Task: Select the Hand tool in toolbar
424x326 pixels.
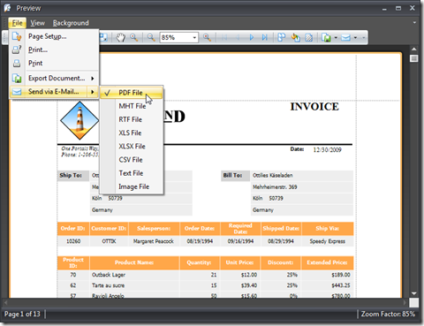Action: click(x=120, y=37)
